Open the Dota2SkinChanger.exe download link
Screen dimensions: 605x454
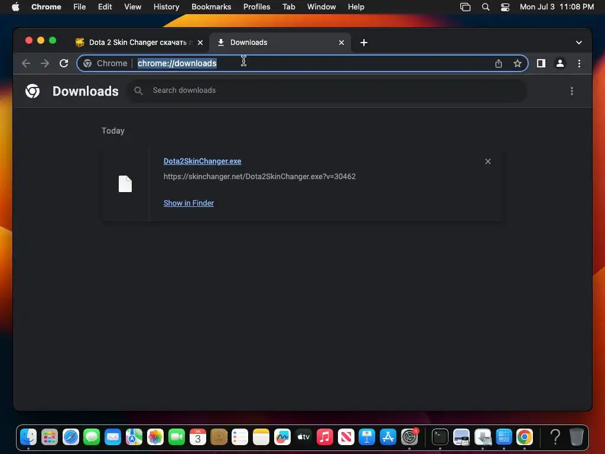pyautogui.click(x=202, y=161)
